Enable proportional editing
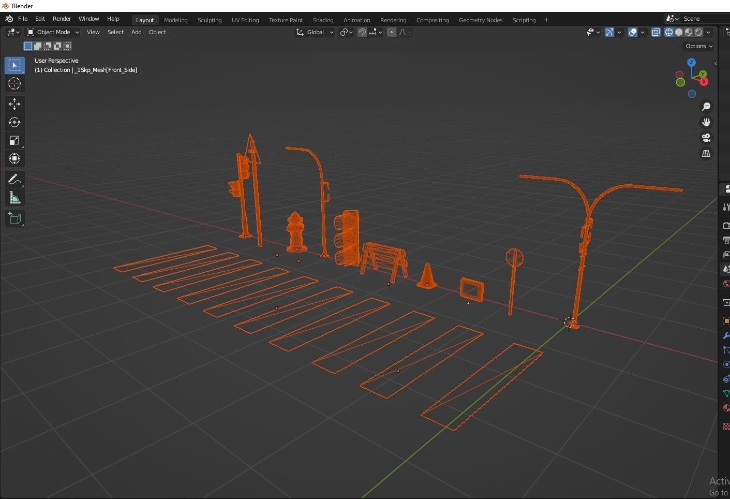This screenshot has width=730, height=499. click(392, 32)
